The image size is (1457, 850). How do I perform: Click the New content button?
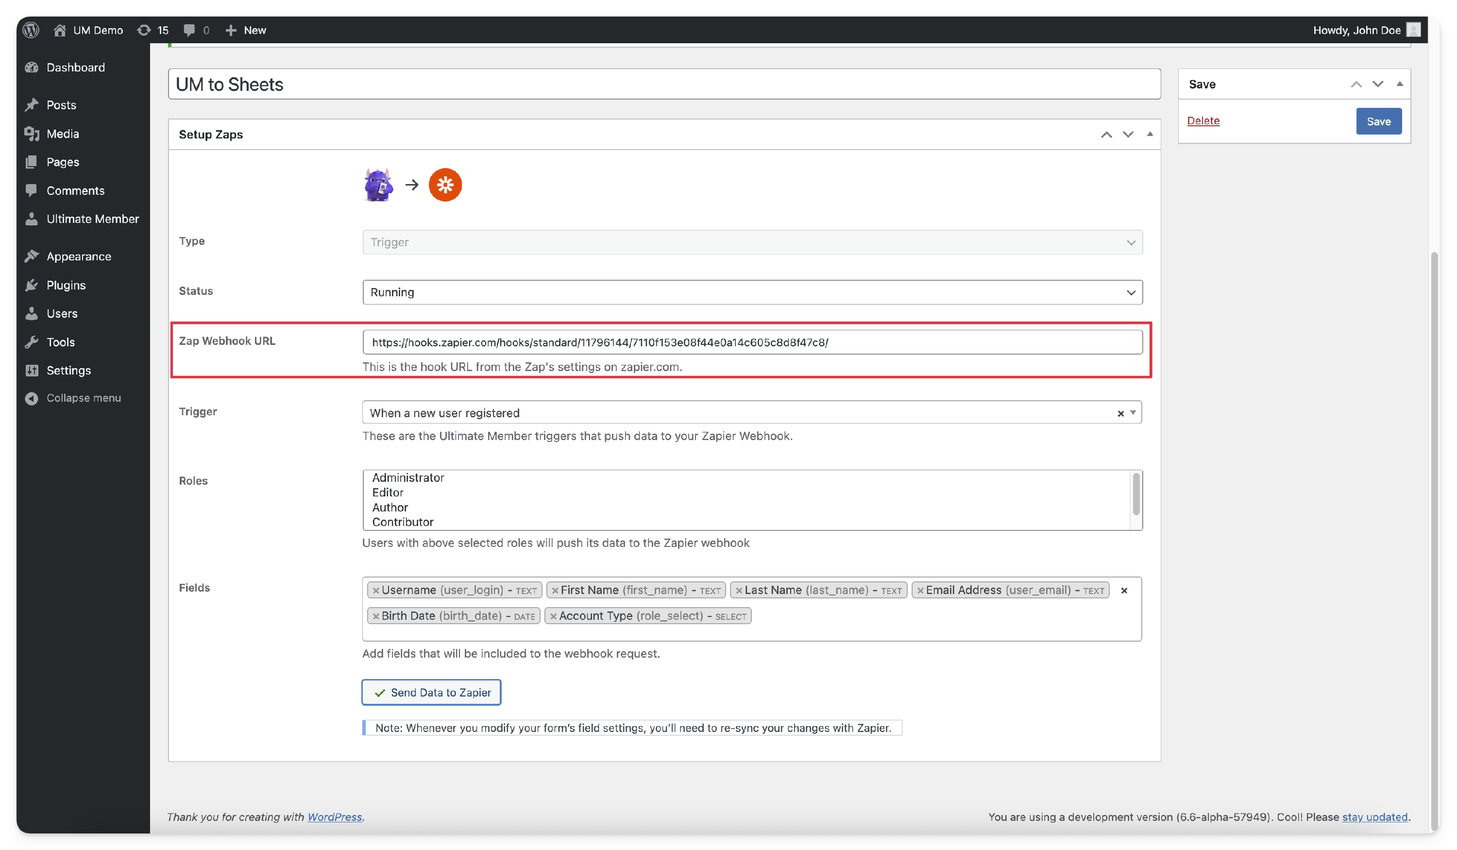(245, 30)
